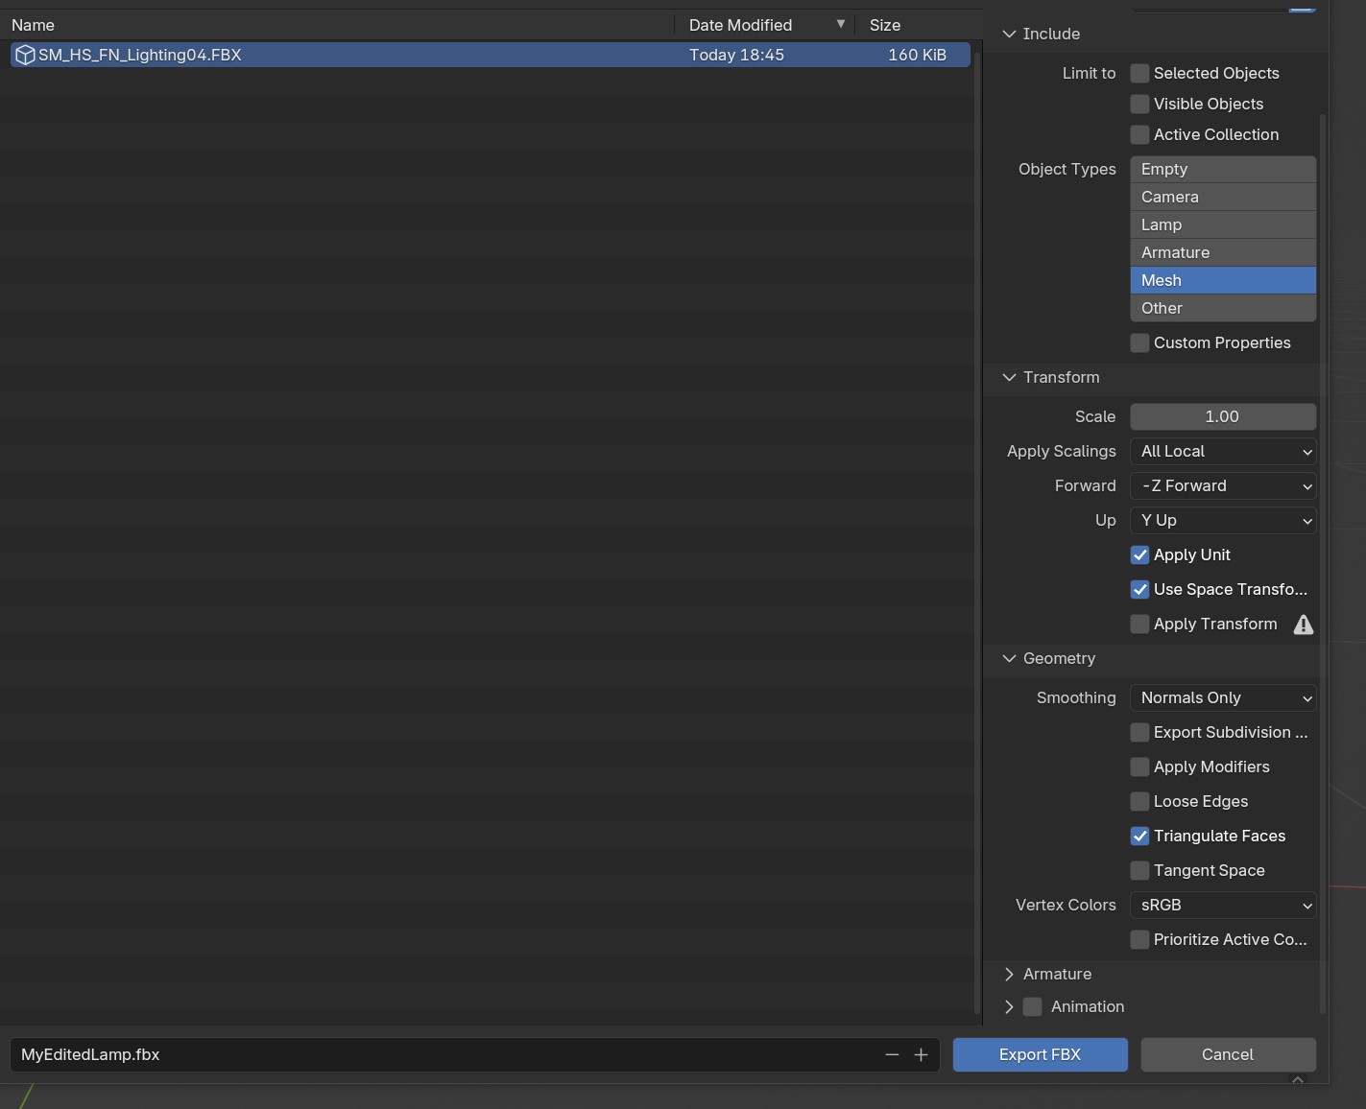Uncheck Triangulate Faces option

(x=1139, y=836)
